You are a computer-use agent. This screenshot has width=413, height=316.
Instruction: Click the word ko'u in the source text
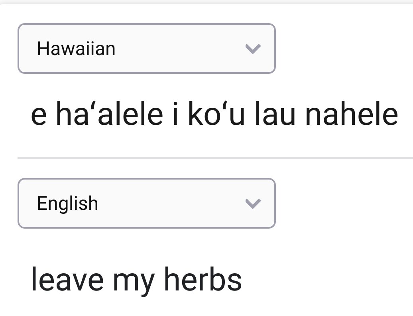[216, 114]
